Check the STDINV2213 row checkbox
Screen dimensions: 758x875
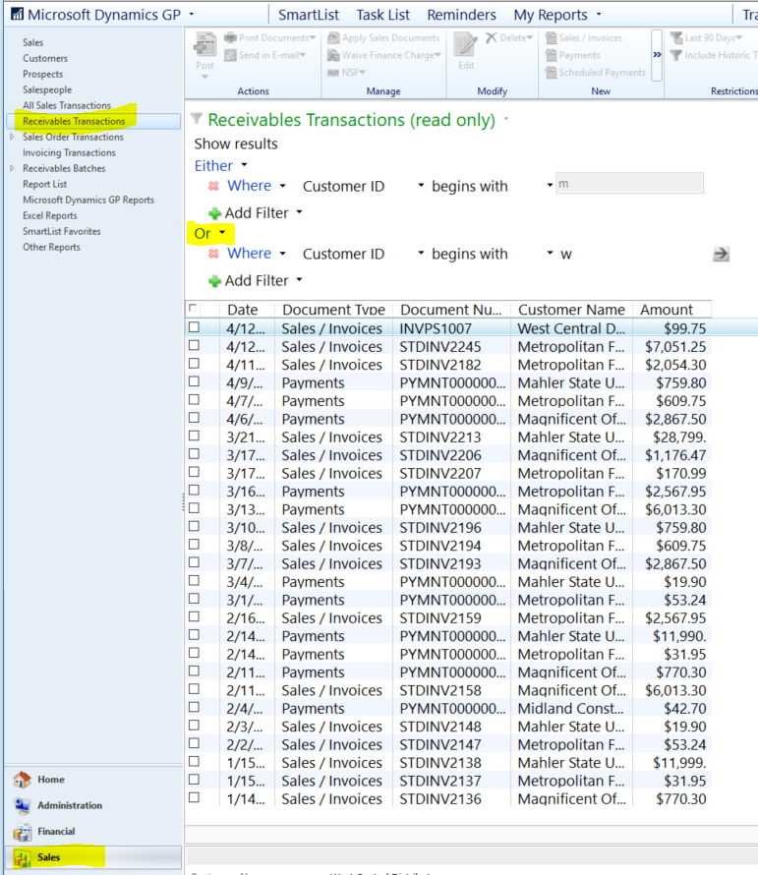(194, 436)
